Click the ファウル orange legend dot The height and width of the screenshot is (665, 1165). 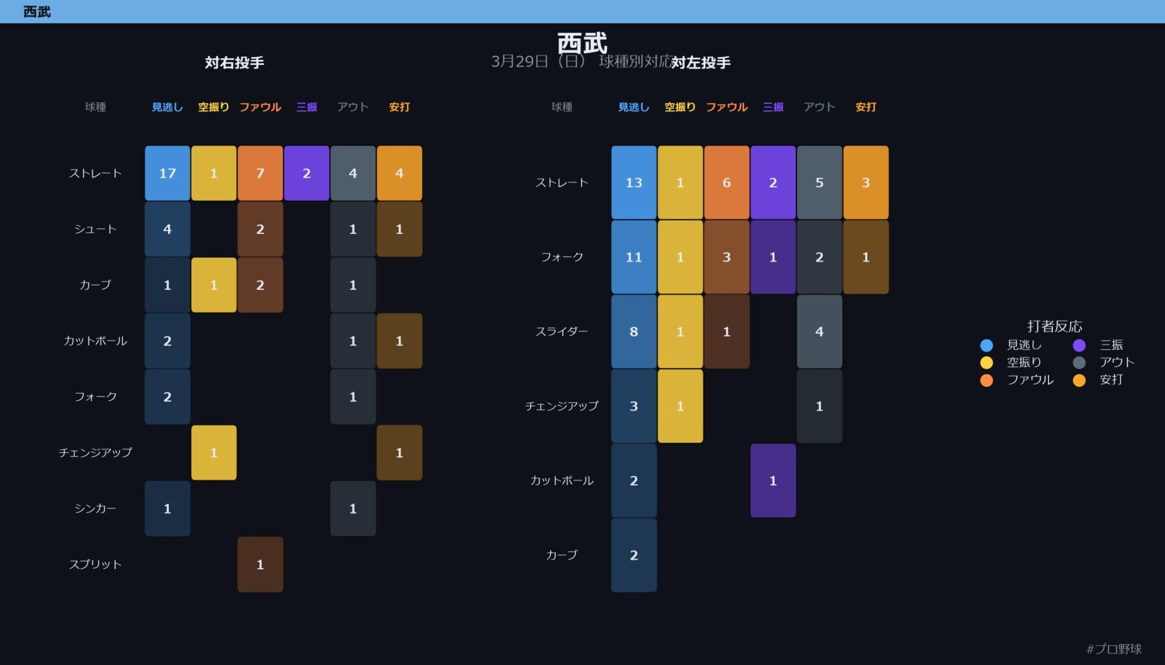pyautogui.click(x=987, y=380)
